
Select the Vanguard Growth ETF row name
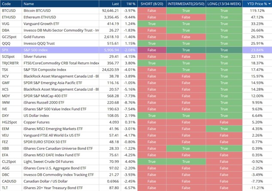click(x=60, y=24)
